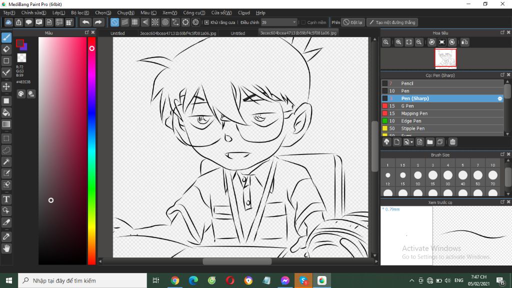512x288 pixels.
Task: Open the Help menu
Action: pos(260,12)
